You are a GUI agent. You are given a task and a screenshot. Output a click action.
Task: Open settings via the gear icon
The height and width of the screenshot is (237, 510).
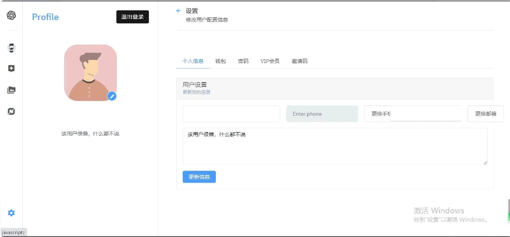[11, 213]
